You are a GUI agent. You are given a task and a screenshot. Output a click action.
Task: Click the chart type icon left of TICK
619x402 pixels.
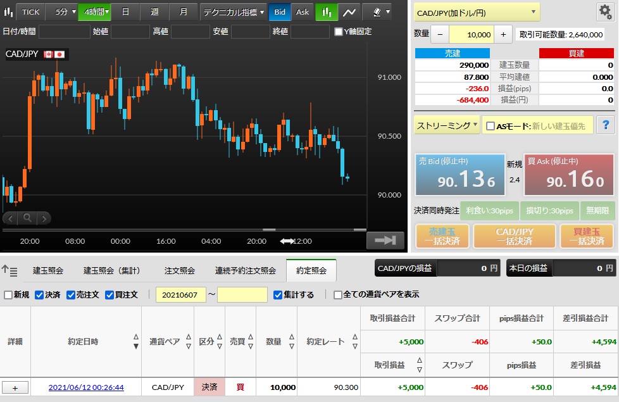tap(8, 12)
